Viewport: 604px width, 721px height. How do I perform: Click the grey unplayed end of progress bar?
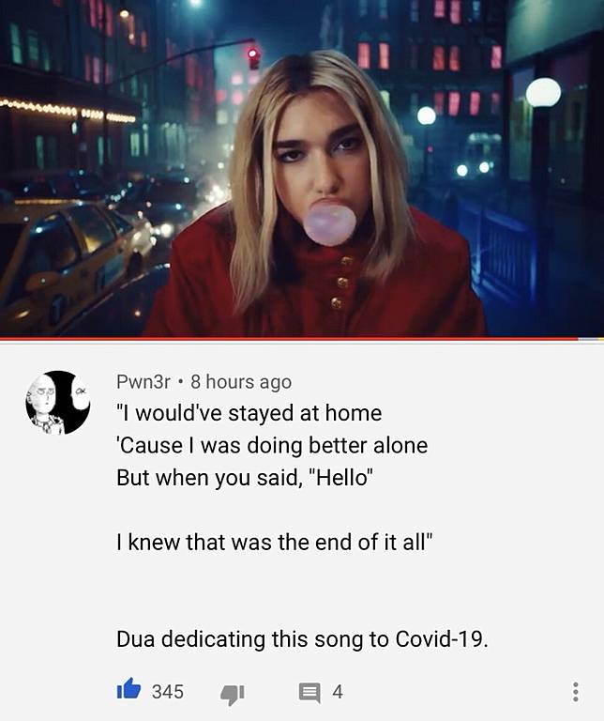[591, 339]
